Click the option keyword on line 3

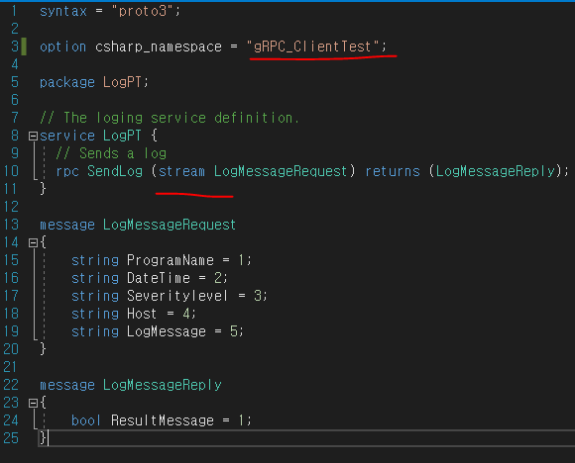(63, 46)
